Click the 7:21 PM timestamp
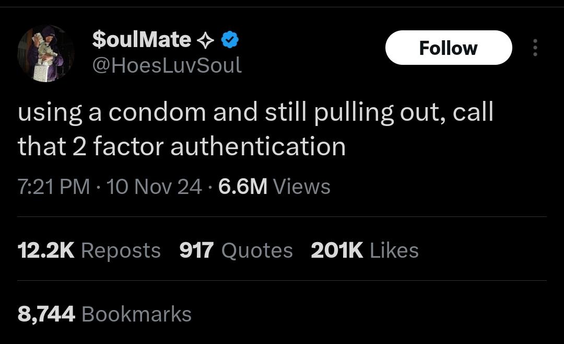The height and width of the screenshot is (344, 564). point(54,187)
